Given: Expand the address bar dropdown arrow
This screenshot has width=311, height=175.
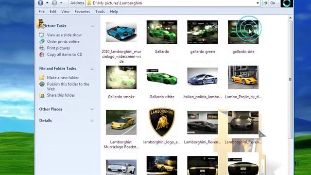Looking at the screenshot, I should point(258,3).
